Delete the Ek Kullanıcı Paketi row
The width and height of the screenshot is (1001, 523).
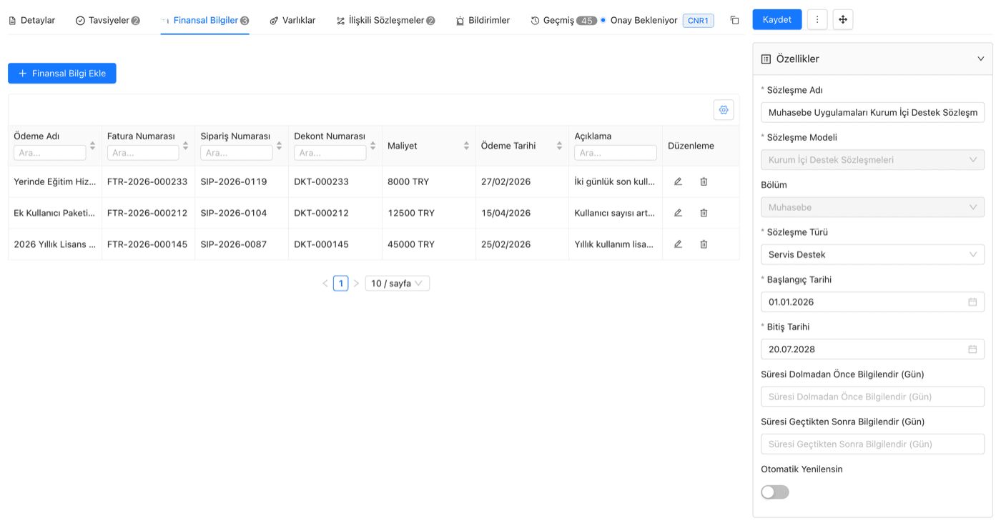[x=704, y=213]
